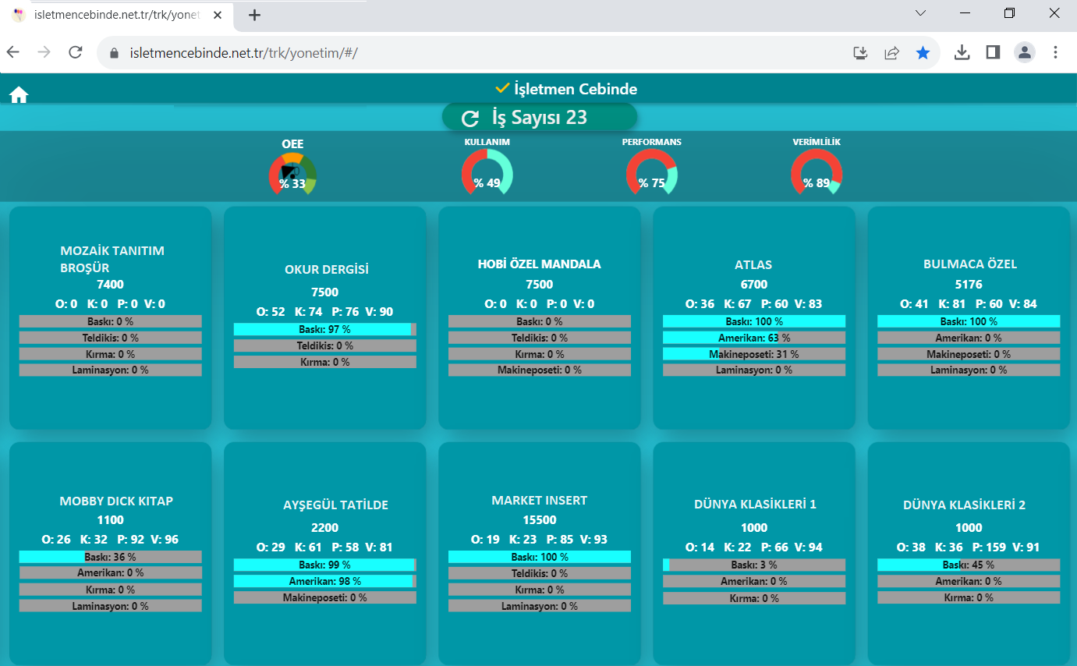Reload the page with the browser reload button
The height and width of the screenshot is (666, 1077).
[x=76, y=52]
